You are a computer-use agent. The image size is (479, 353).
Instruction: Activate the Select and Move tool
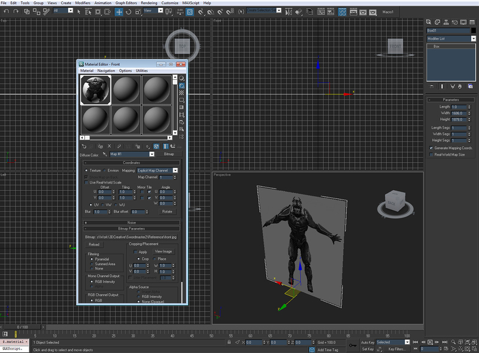tap(119, 12)
